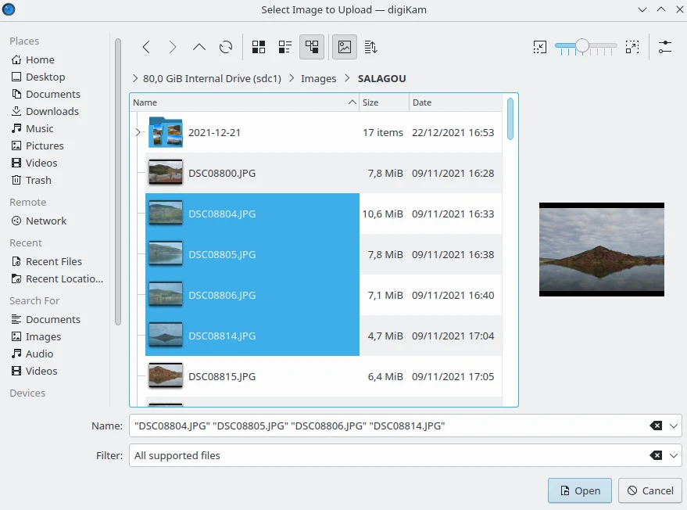Select the DSC08815.JPG file
Image resolution: width=687 pixels, height=510 pixels.
(222, 376)
